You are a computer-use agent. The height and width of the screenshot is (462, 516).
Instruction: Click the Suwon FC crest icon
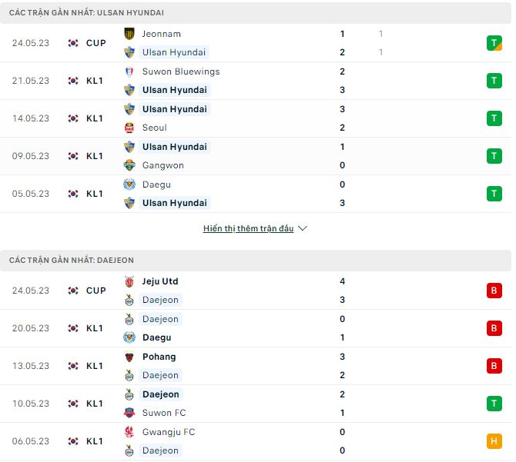[129, 413]
